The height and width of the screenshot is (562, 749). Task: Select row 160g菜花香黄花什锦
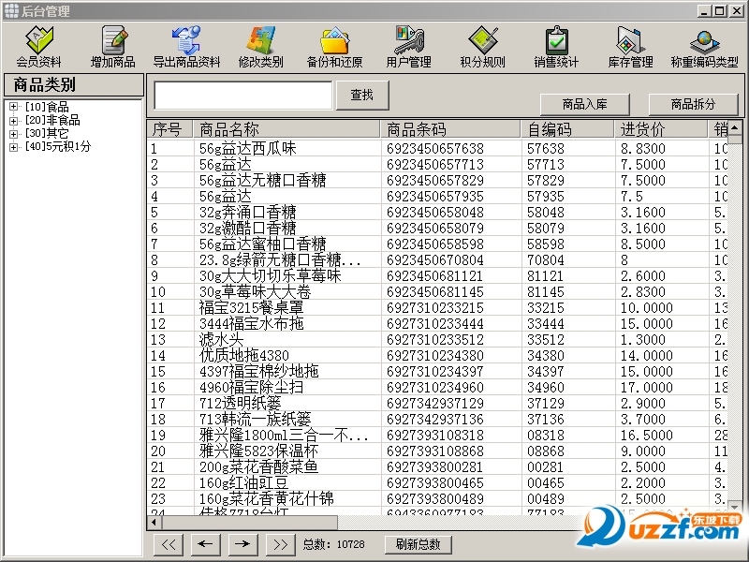pyautogui.click(x=437, y=499)
